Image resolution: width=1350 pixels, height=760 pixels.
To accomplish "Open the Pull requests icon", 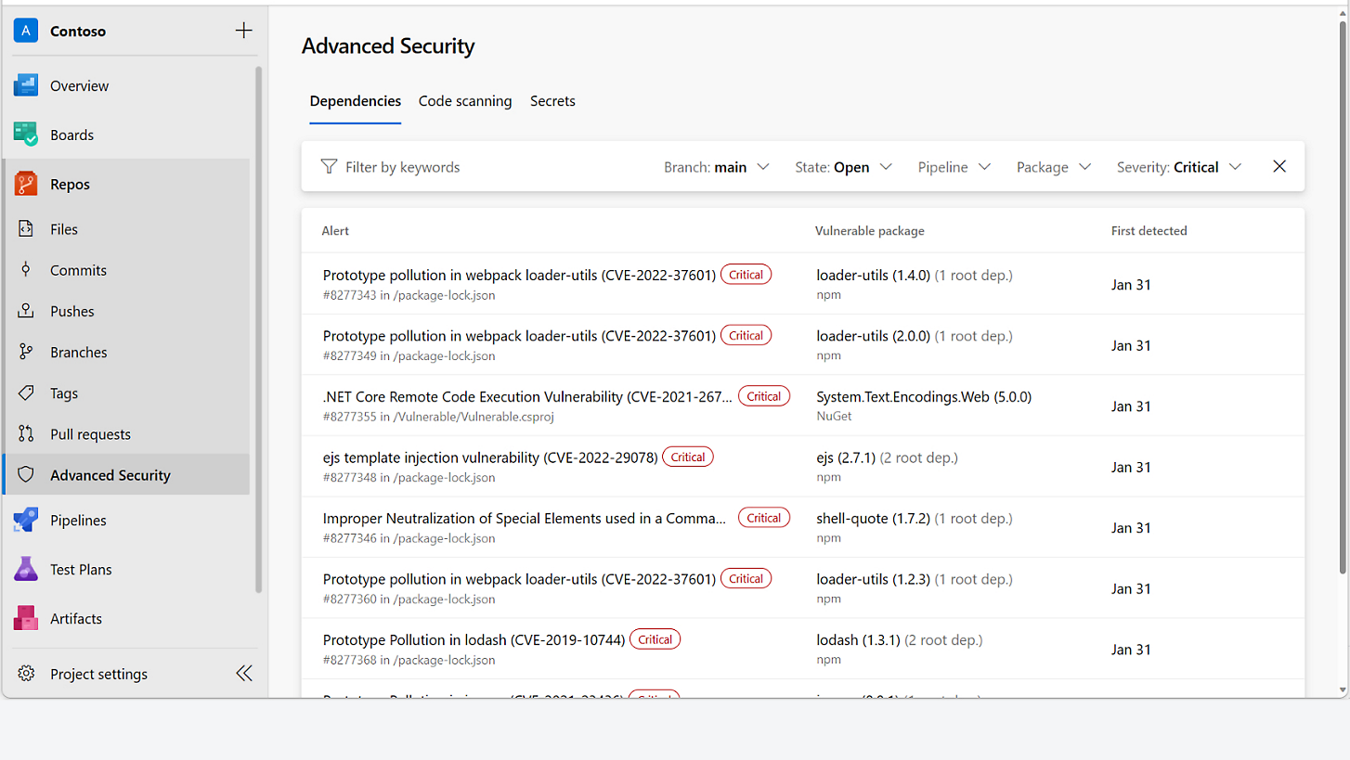I will (26, 434).
